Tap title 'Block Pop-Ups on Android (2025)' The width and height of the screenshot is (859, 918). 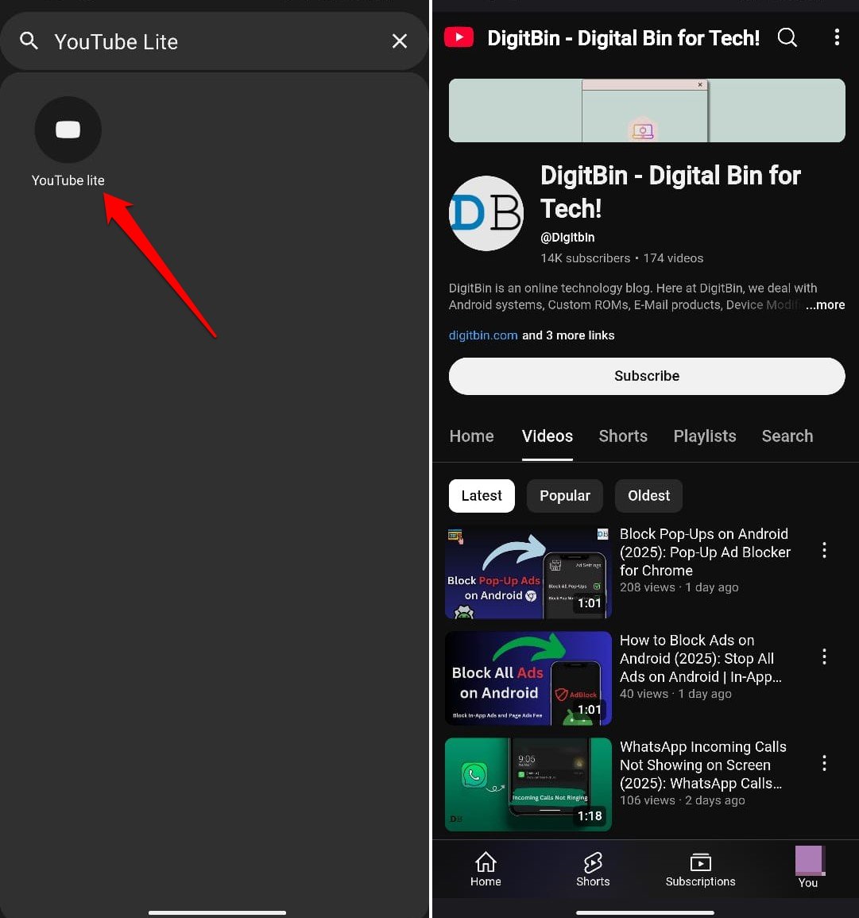pos(705,552)
